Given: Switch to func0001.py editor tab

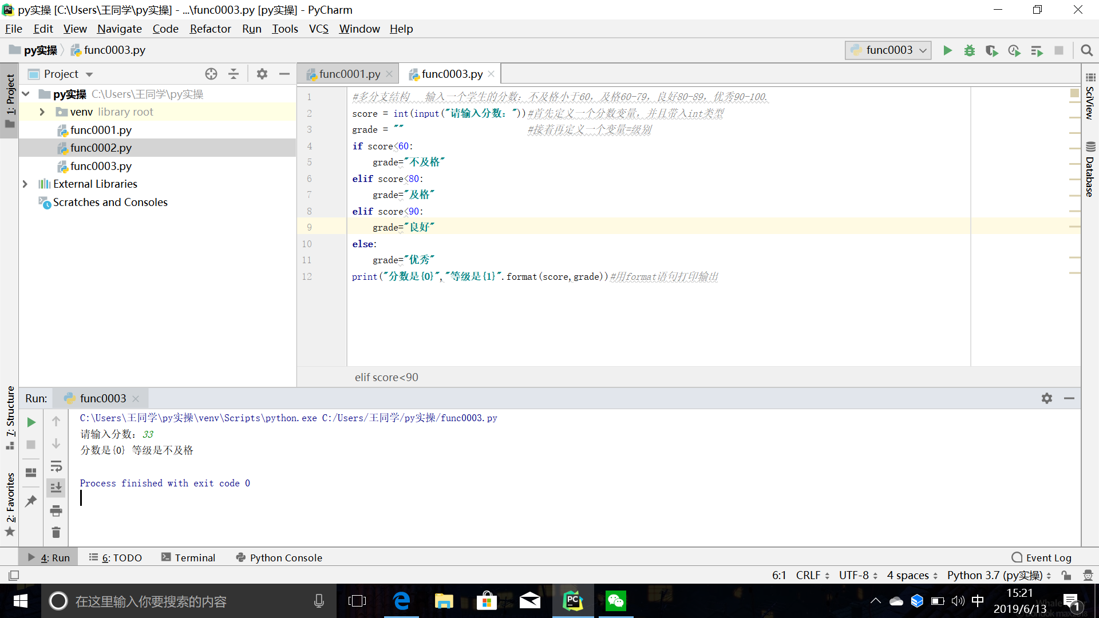Looking at the screenshot, I should click(349, 74).
